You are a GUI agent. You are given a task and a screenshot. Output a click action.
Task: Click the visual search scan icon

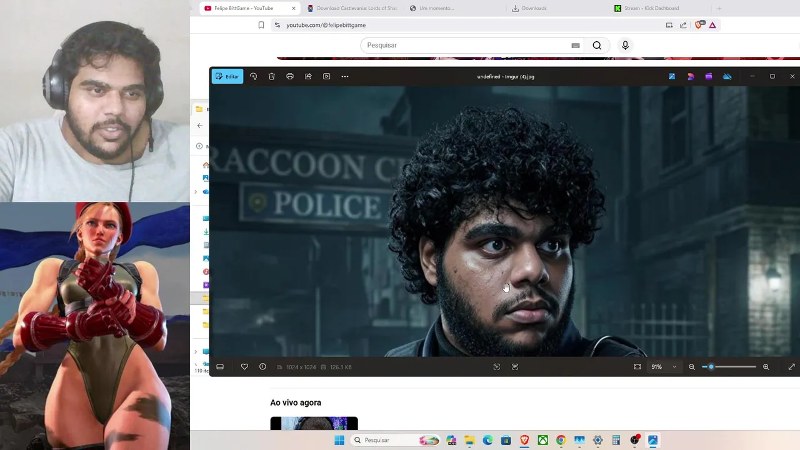(497, 367)
